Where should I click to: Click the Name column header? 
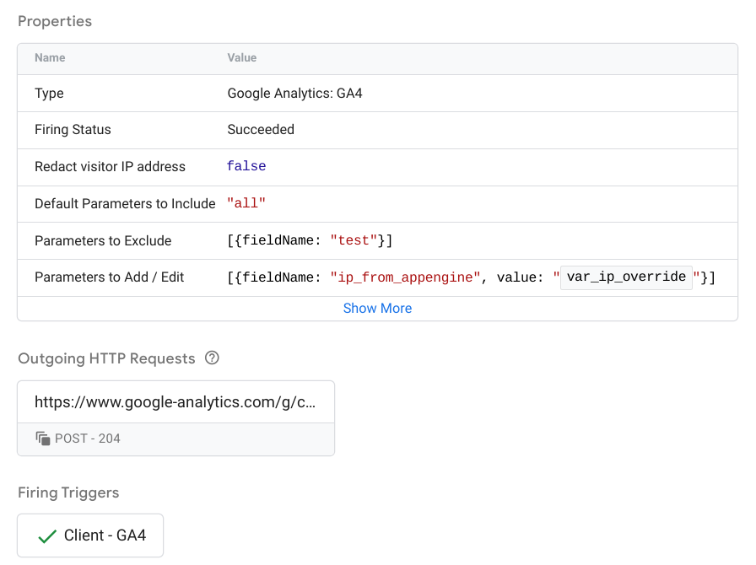49,57
